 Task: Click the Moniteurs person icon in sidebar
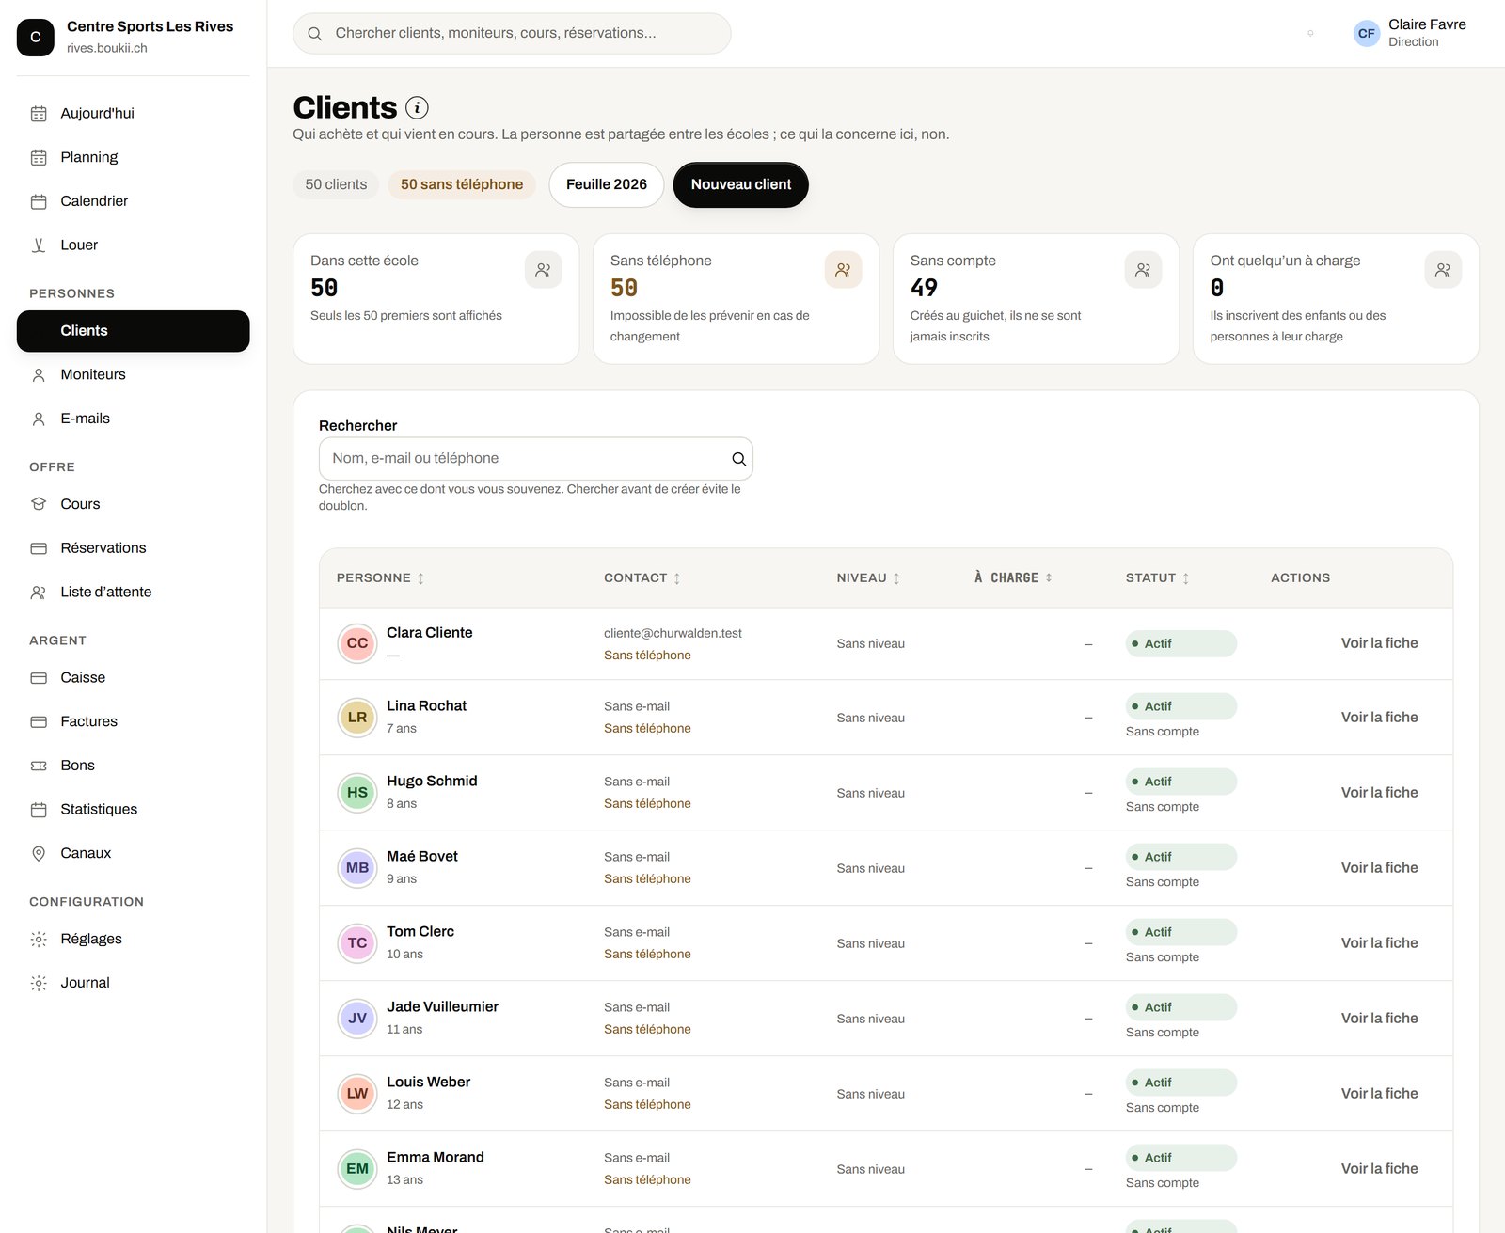pos(39,375)
